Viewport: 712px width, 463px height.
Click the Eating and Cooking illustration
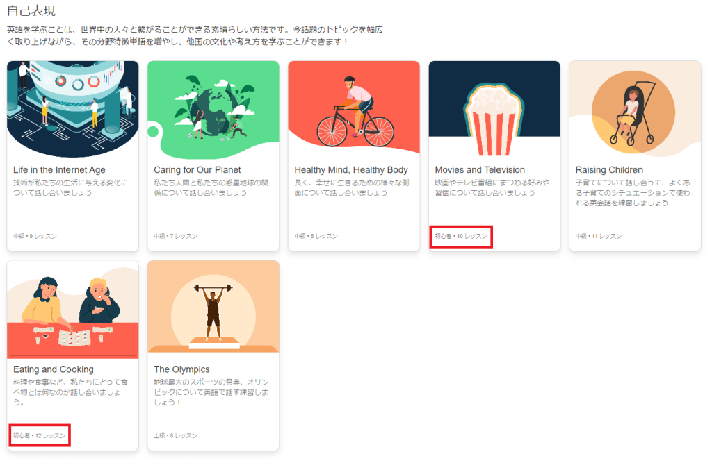(x=72, y=309)
